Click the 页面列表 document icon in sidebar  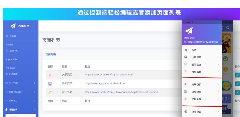(6, 109)
